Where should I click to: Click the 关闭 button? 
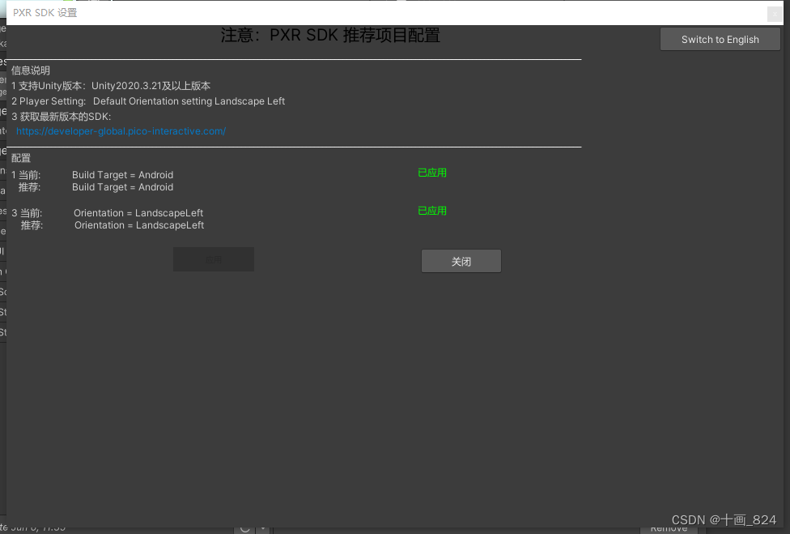coord(461,261)
